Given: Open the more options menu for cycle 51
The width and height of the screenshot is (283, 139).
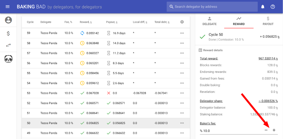Looking at the screenshot, I should click(x=182, y=113).
